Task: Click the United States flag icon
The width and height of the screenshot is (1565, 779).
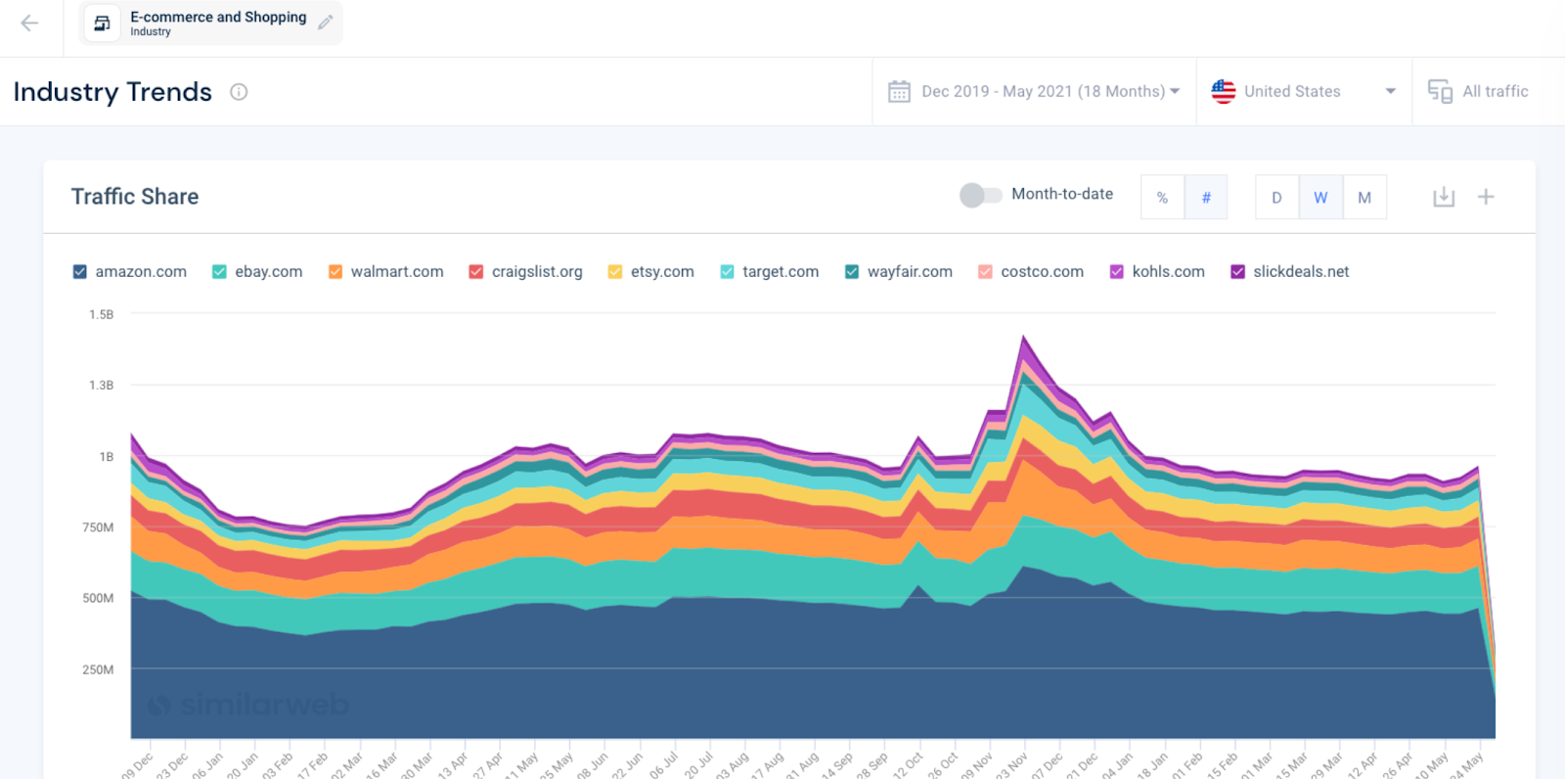Action: click(1224, 91)
